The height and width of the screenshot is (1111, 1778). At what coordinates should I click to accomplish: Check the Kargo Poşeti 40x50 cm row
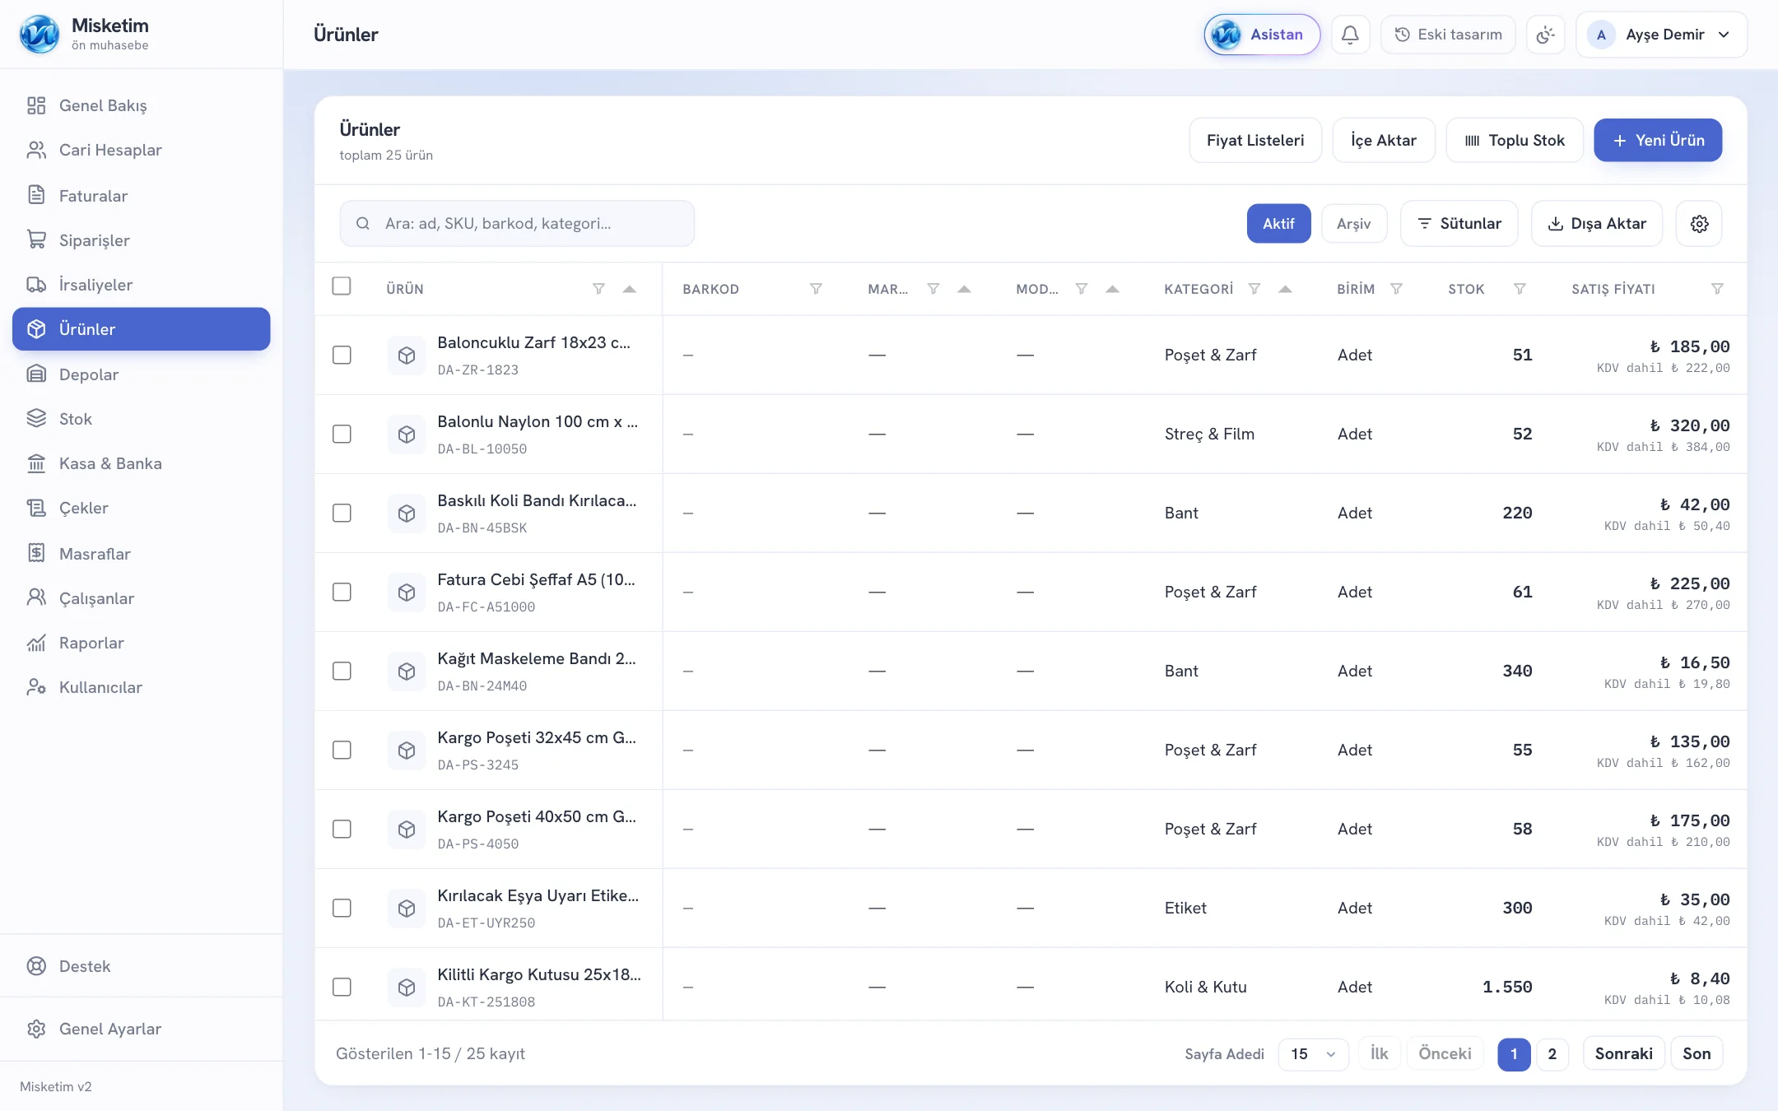pos(342,829)
